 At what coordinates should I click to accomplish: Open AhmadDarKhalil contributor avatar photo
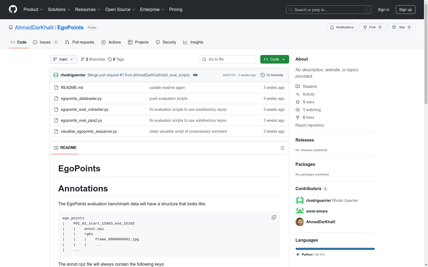[x=300, y=222]
